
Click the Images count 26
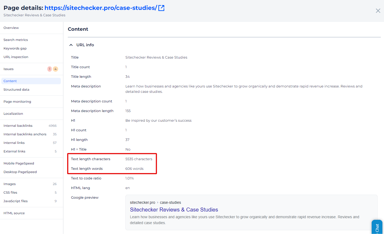point(55,184)
